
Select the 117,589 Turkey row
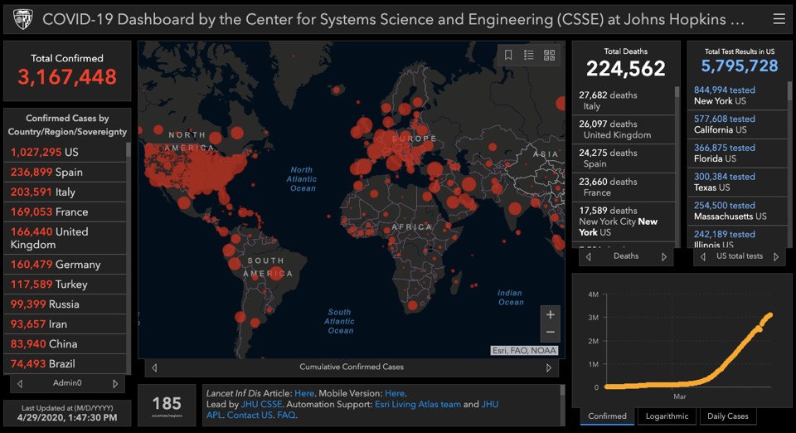tap(65, 285)
